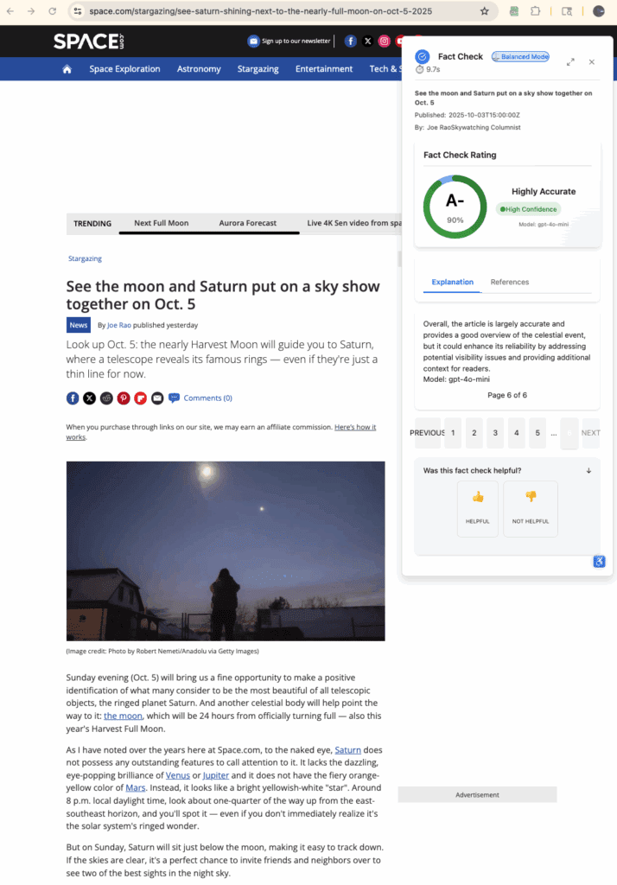Mark fact check as Not Helpful
Image resolution: width=617 pixels, height=885 pixels.
point(531,508)
